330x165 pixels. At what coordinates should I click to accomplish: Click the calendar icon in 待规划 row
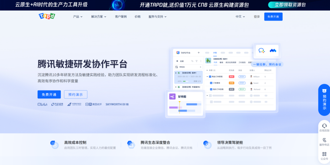pyautogui.click(x=177, y=67)
